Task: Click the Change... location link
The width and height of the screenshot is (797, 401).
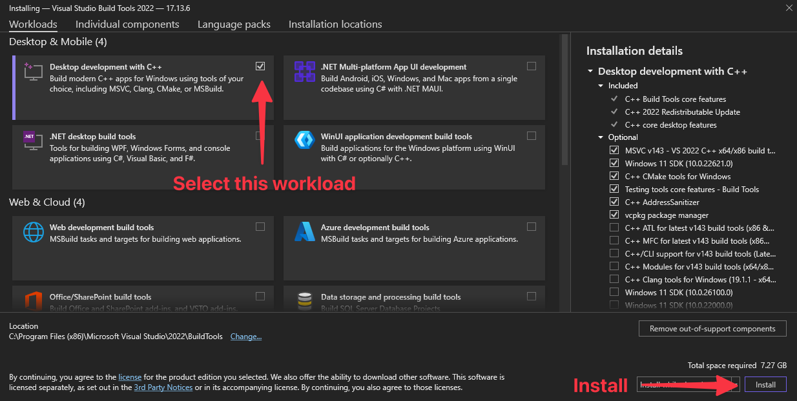Action: click(245, 336)
